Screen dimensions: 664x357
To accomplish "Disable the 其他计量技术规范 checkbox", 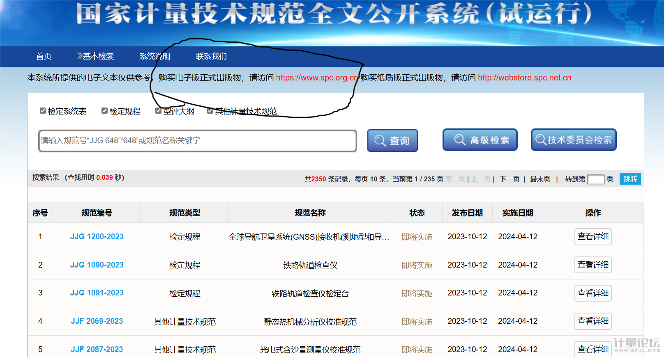I will 210,111.
